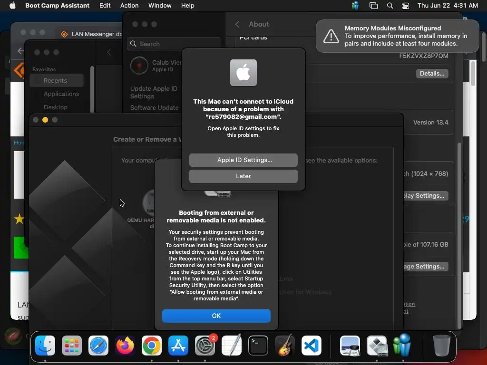
Task: Open the Trash in the Dock
Action: coord(442,346)
